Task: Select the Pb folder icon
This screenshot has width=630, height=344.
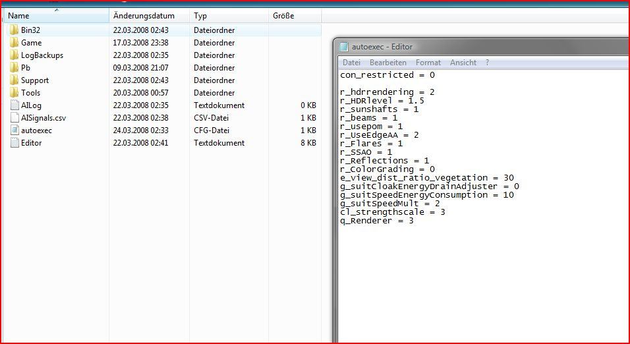Action: click(x=14, y=67)
